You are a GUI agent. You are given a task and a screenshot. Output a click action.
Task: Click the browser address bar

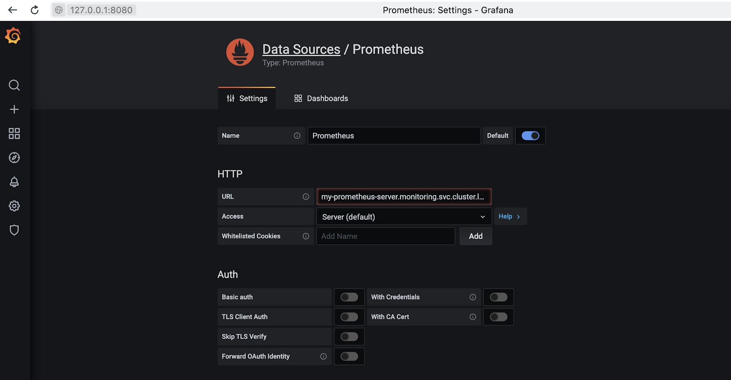101,10
